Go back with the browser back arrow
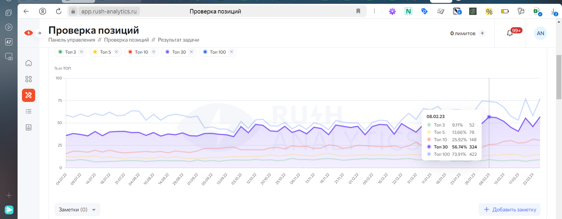This screenshot has width=562, height=219. (x=26, y=11)
